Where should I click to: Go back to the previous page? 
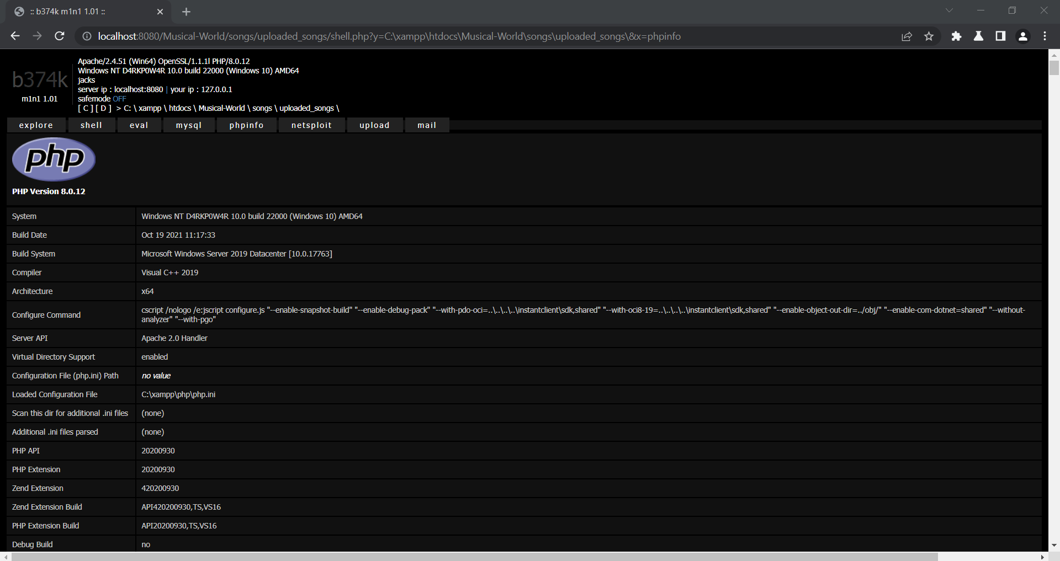[x=15, y=36]
